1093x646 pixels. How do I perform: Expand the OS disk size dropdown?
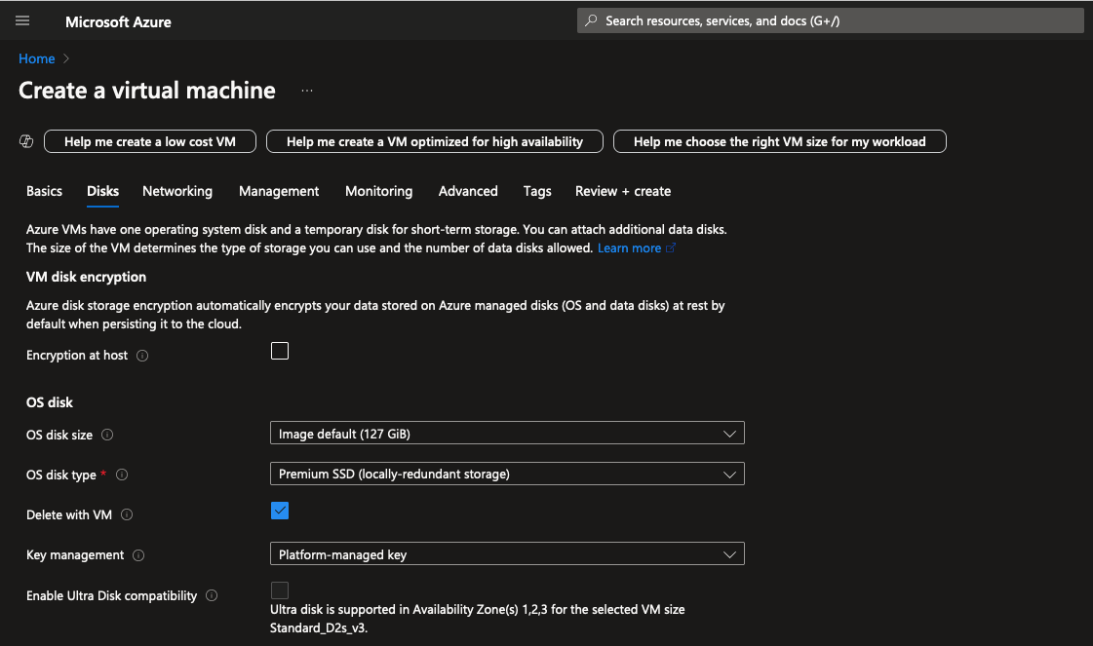pos(506,434)
